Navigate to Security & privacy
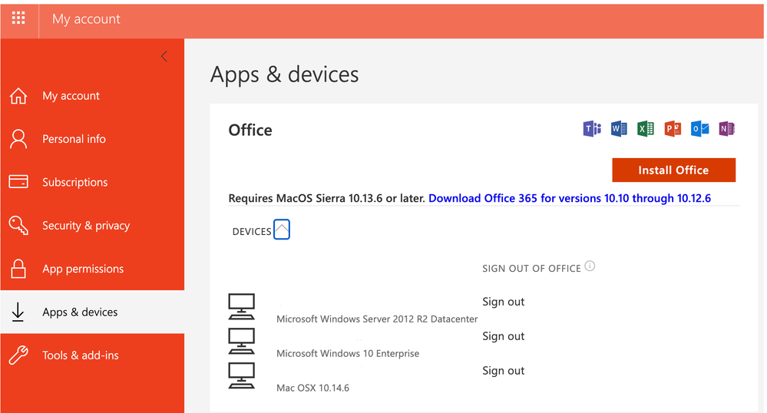 pyautogui.click(x=85, y=226)
